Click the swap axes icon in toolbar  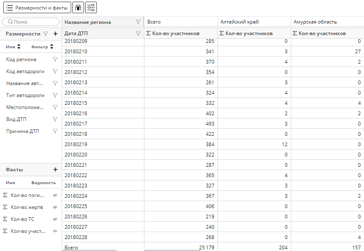78,7
